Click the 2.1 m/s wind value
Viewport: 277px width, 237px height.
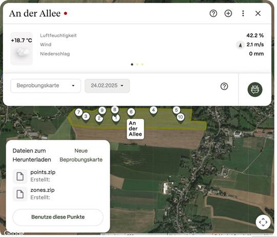(x=255, y=45)
